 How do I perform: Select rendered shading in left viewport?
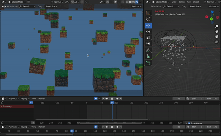tap(137, 2)
